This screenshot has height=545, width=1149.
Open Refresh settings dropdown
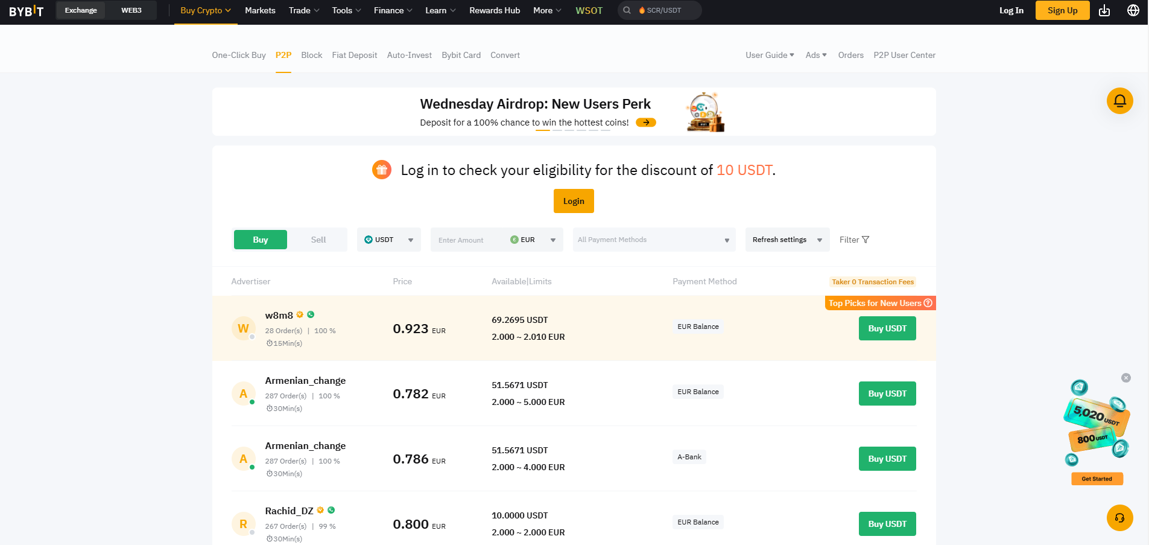(788, 240)
